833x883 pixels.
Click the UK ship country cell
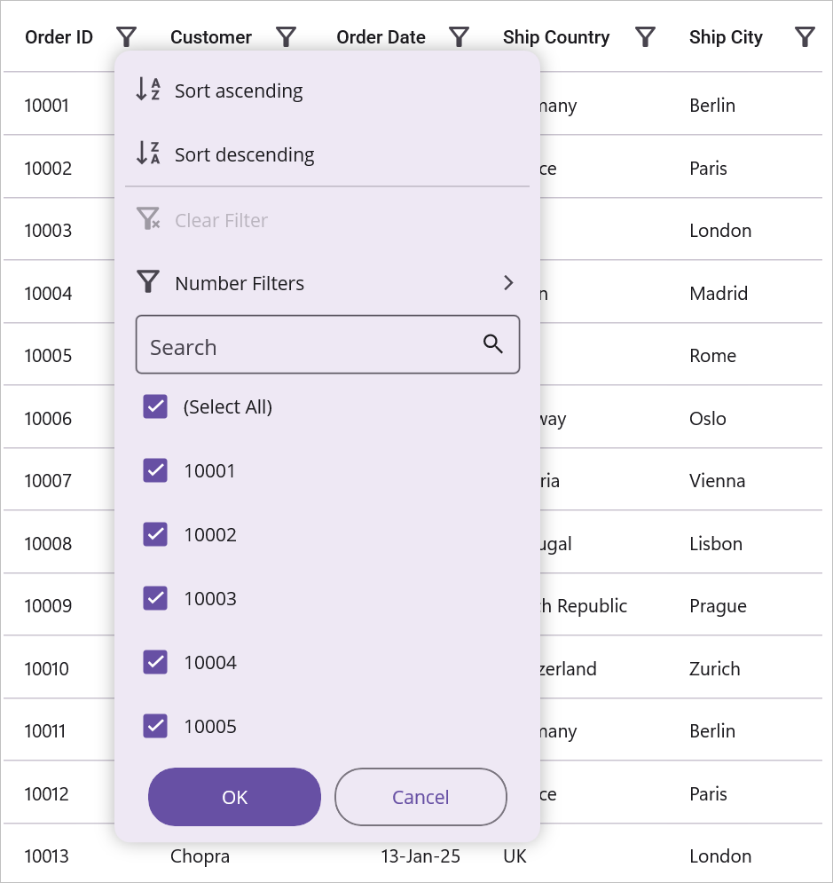pyautogui.click(x=515, y=856)
